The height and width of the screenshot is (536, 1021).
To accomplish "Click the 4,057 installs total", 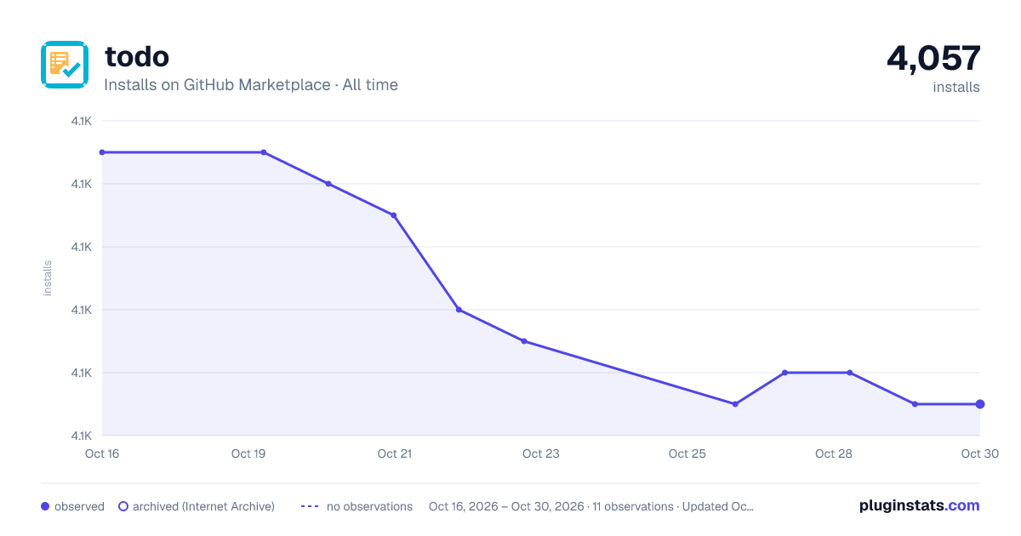I will [933, 59].
